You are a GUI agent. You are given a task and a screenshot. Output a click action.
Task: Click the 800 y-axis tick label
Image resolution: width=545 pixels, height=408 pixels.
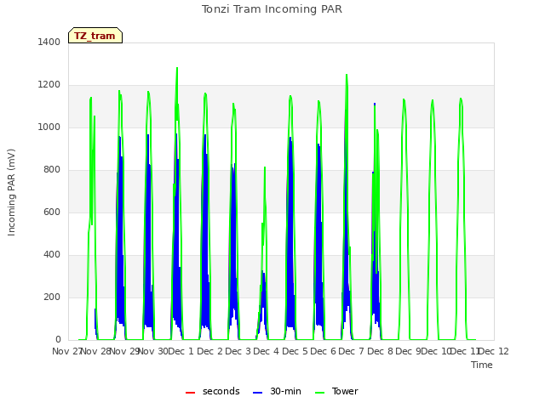pos(52,170)
